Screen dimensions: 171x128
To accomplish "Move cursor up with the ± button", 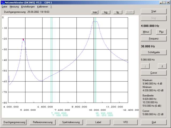I will pyautogui.click(x=162, y=66).
